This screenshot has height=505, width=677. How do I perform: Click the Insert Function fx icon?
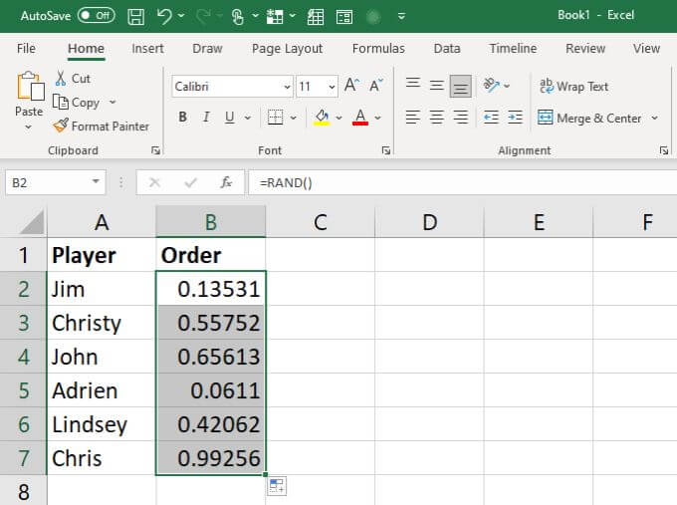pyautogui.click(x=226, y=182)
